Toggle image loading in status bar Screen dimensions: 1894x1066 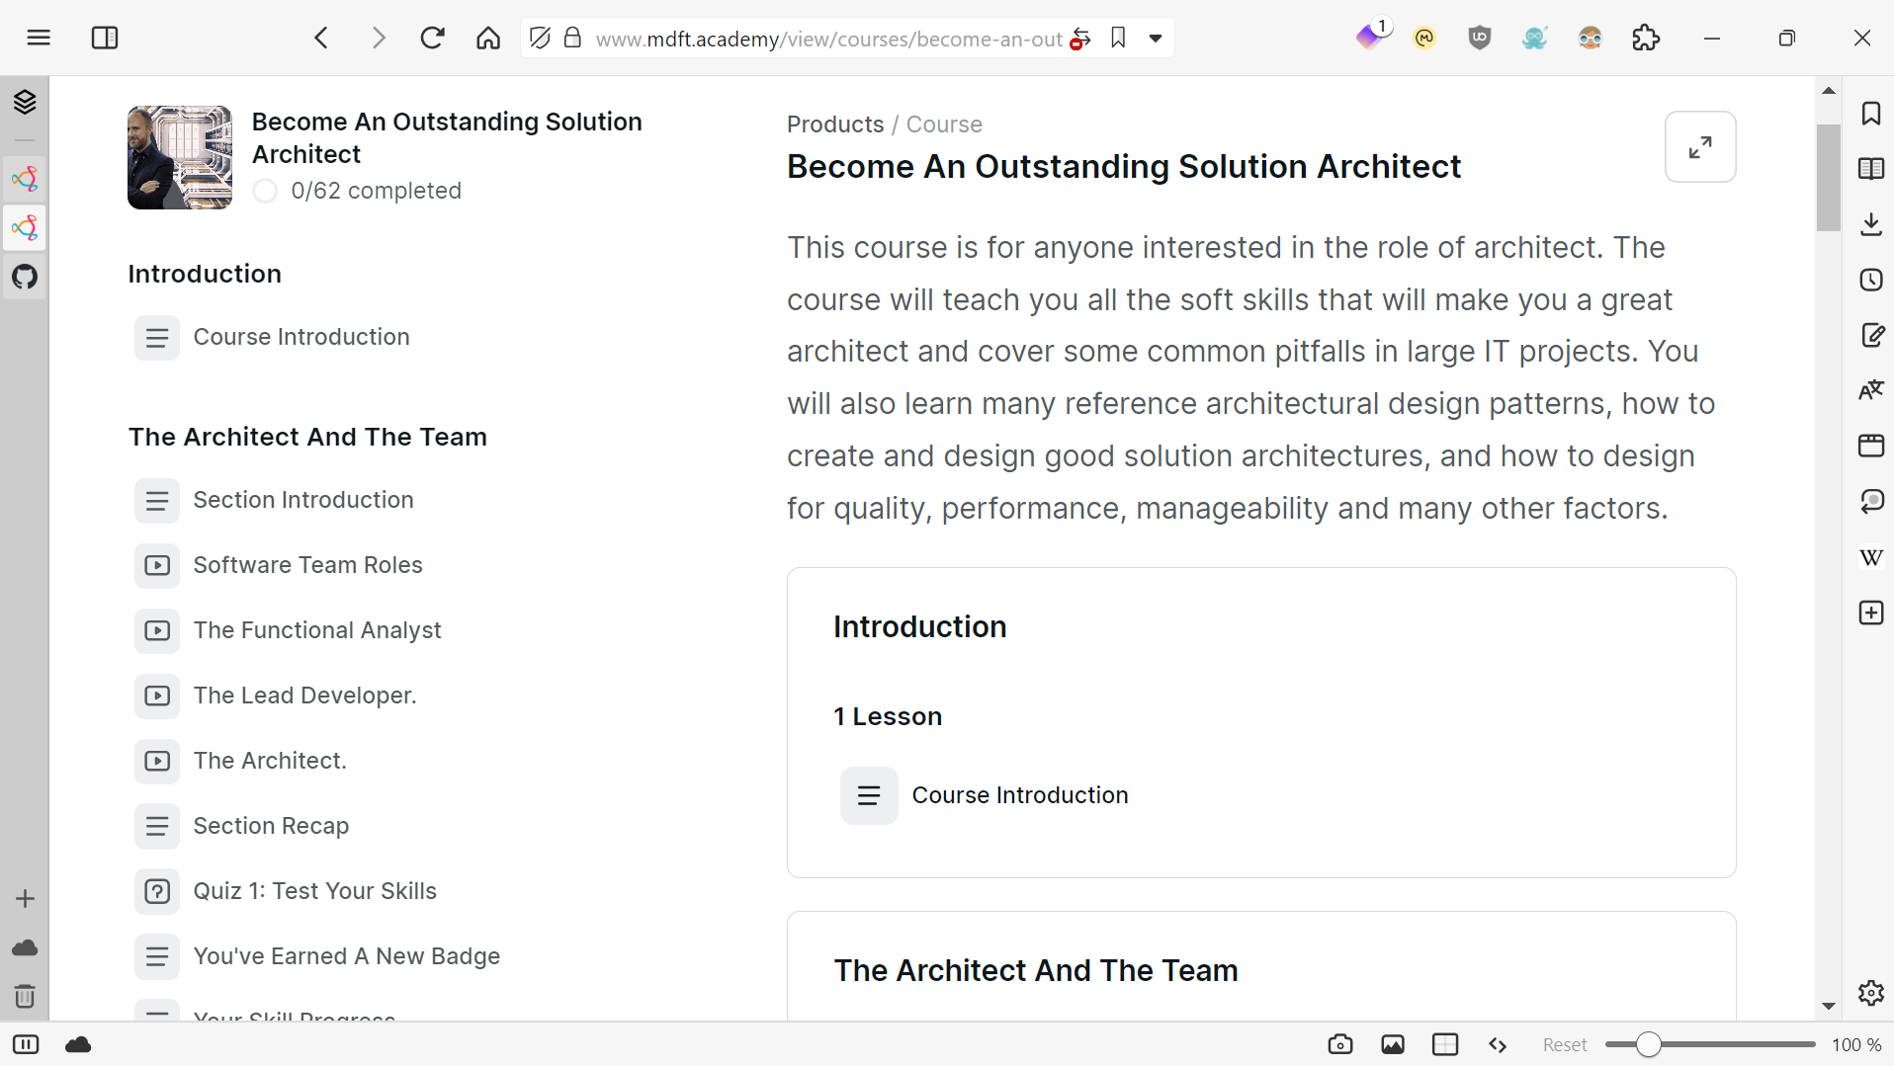pos(1392,1044)
